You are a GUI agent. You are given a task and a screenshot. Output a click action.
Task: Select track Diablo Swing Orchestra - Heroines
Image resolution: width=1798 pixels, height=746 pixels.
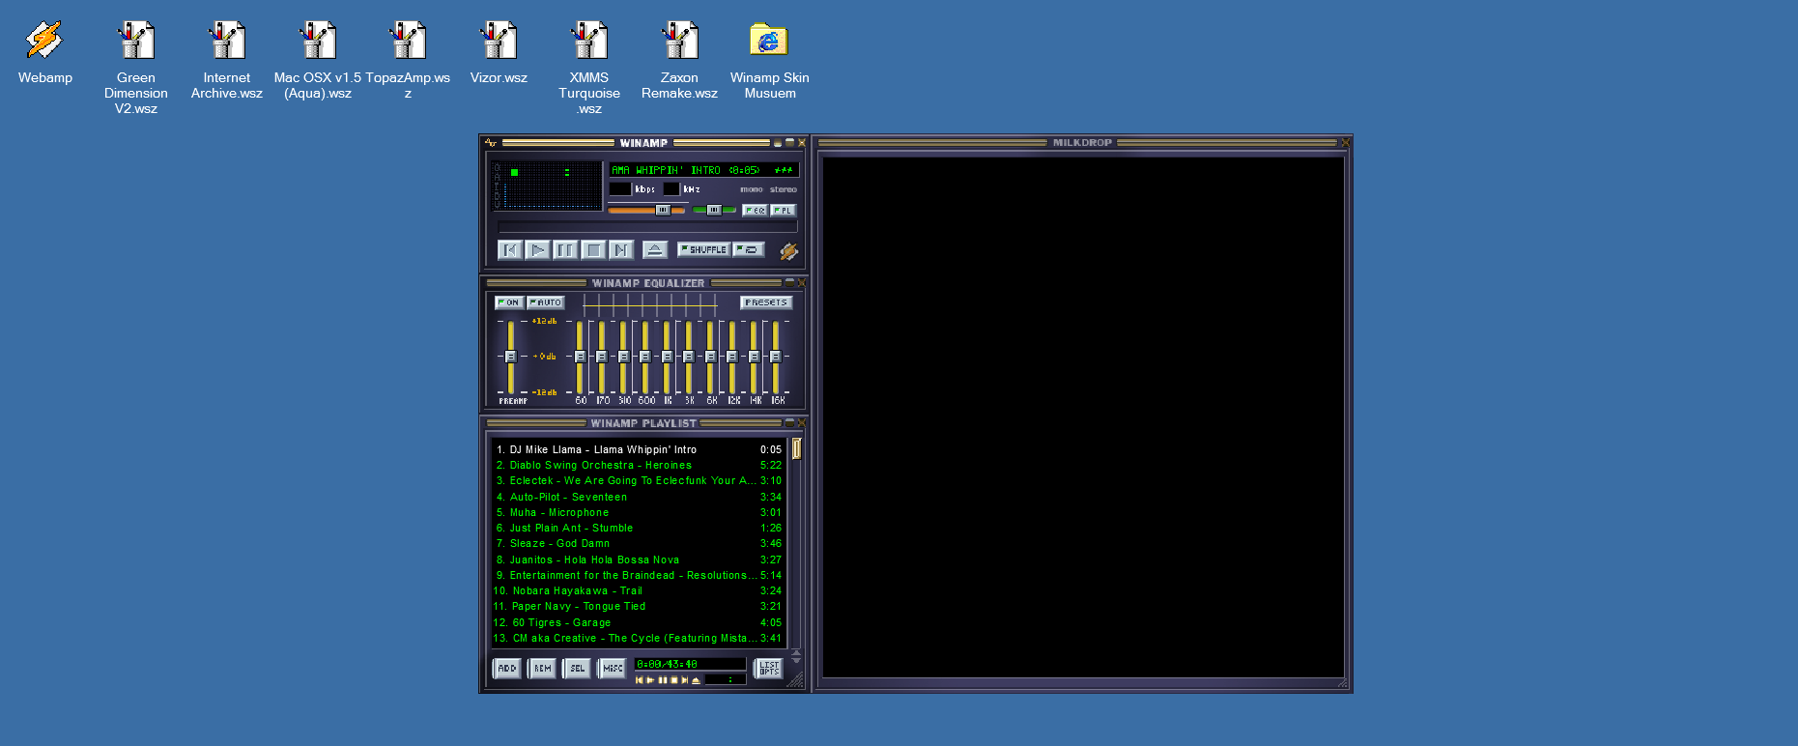tap(639, 465)
